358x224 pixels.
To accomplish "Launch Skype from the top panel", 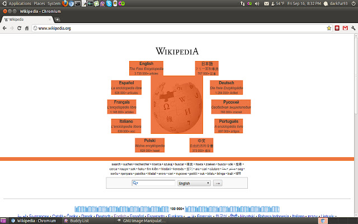I will [109, 3].
